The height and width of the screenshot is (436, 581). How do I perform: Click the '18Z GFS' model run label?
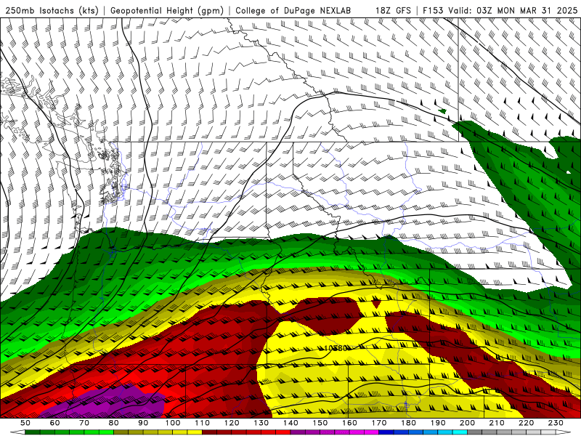pyautogui.click(x=393, y=11)
